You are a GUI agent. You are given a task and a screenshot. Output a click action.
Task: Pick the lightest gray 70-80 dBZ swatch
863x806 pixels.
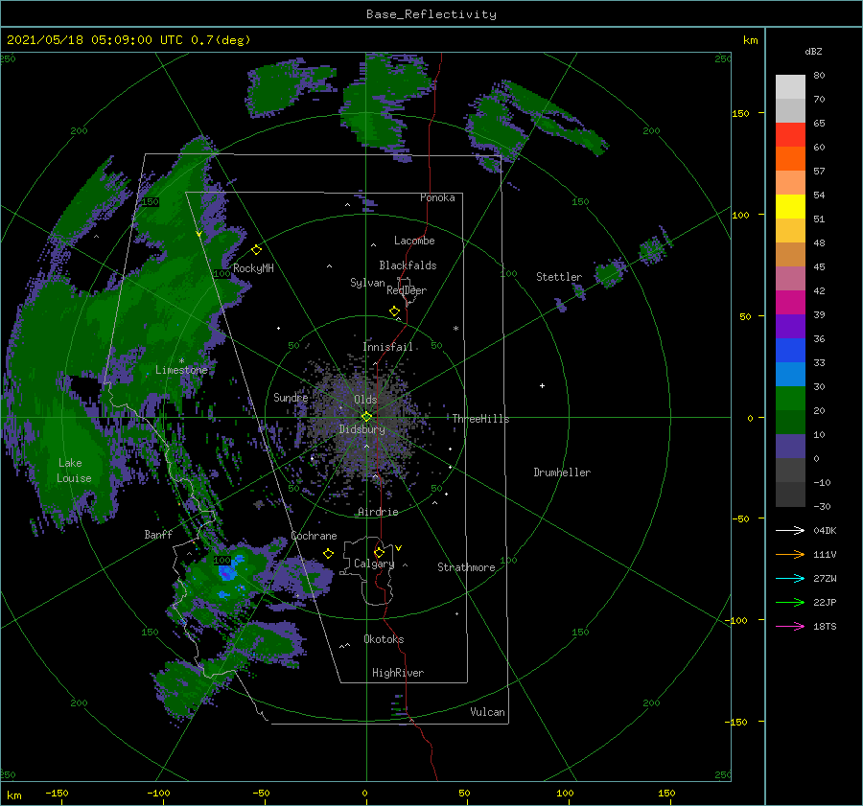[790, 86]
